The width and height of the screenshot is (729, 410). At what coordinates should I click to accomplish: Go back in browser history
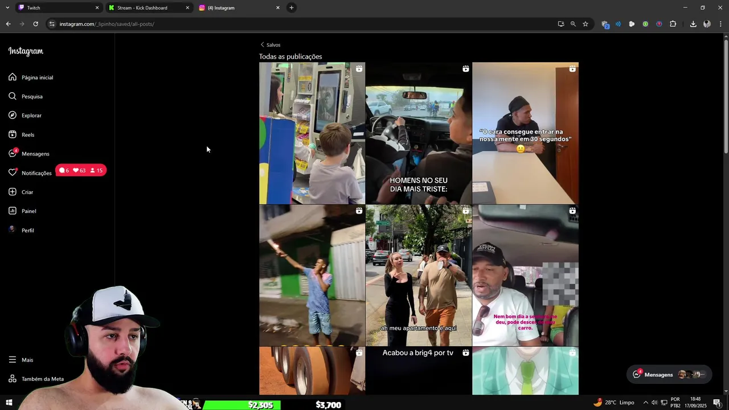pyautogui.click(x=8, y=24)
